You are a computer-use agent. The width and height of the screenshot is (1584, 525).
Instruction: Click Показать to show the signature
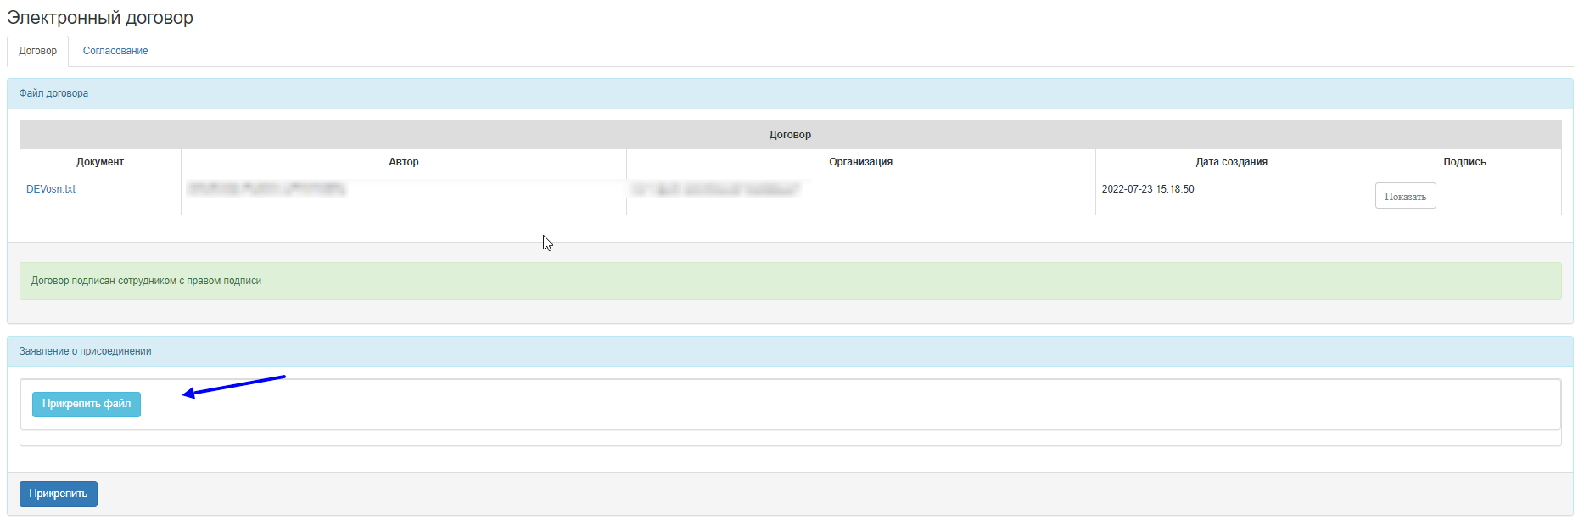(x=1405, y=196)
